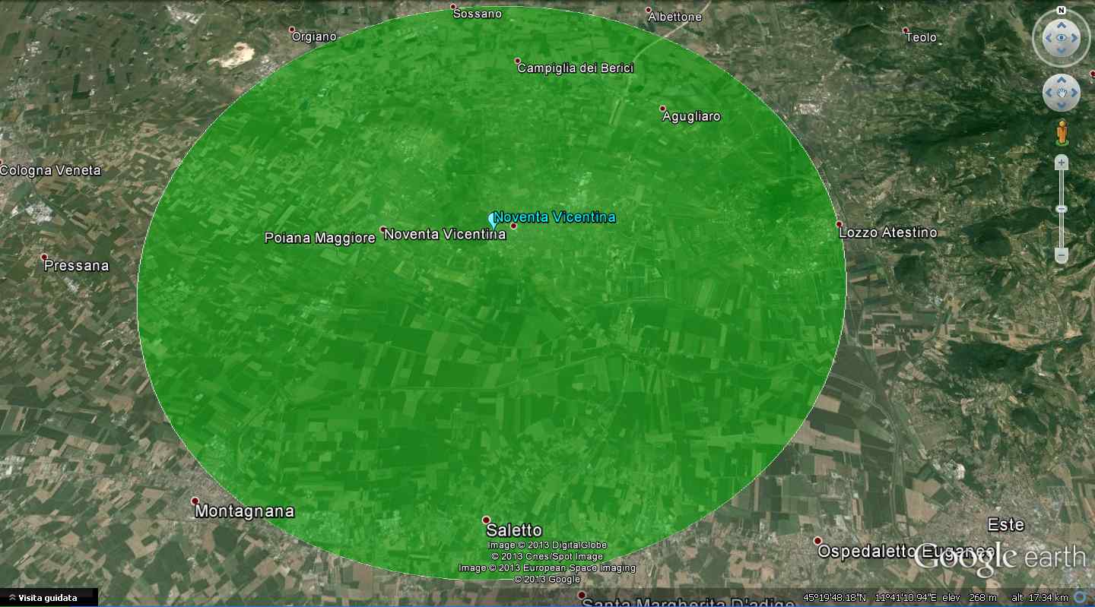The width and height of the screenshot is (1095, 607).
Task: Click the Saletto town marker
Action: [x=487, y=520]
